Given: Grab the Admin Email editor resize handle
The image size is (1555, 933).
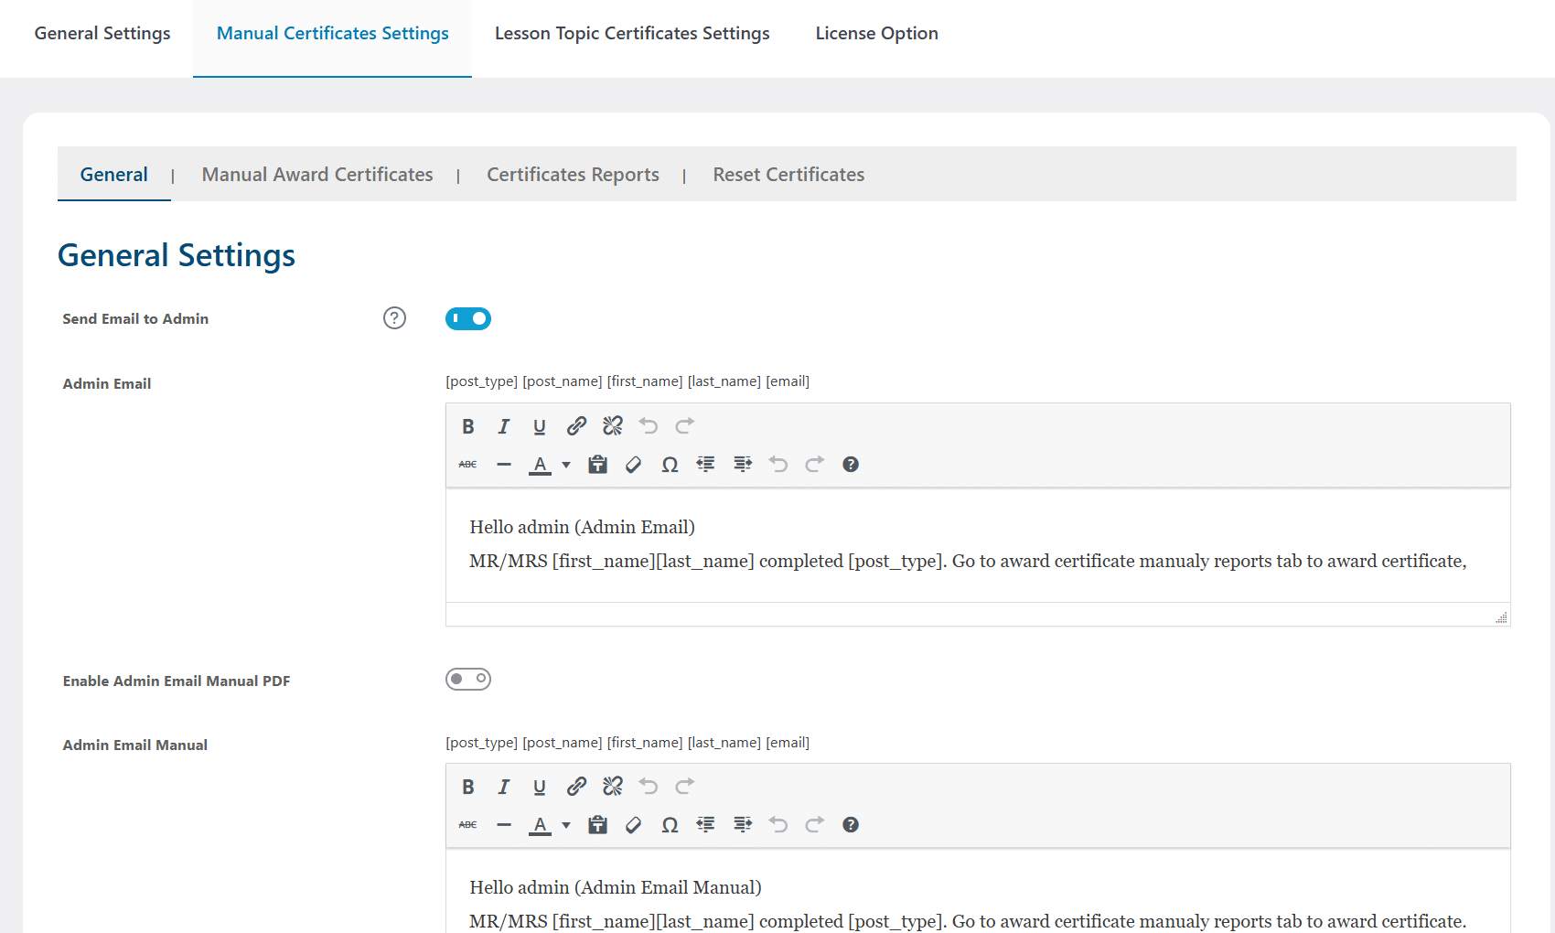Looking at the screenshot, I should tap(1501, 617).
